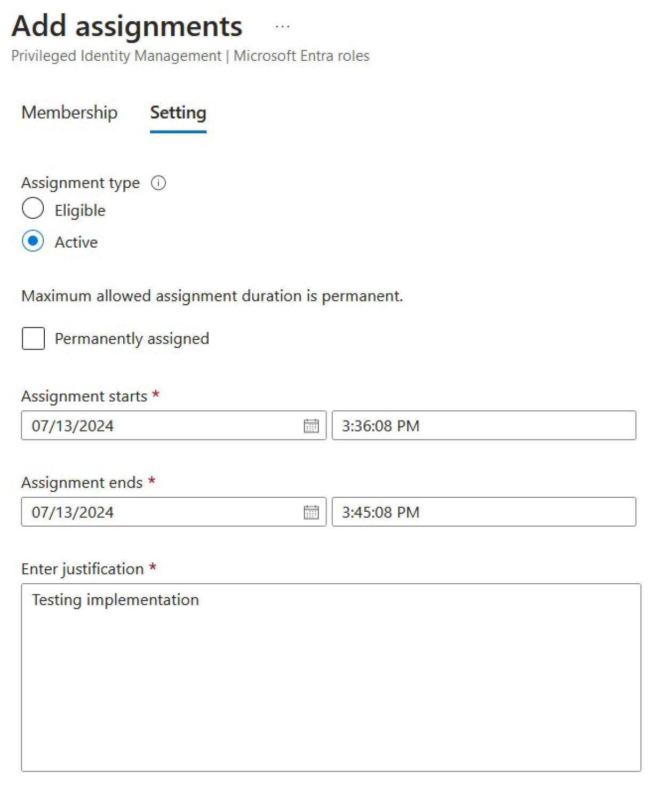Click the 3:36:08 PM start time field
Viewport: 654px width, 787px height.
(483, 426)
